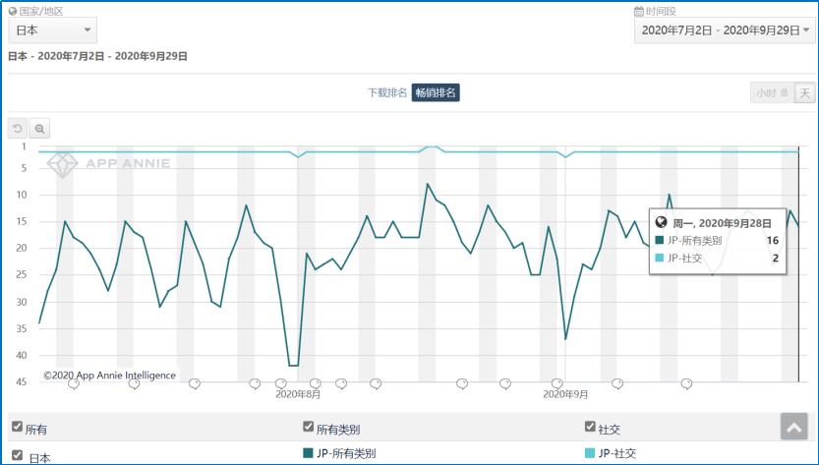
Task: Open the country dropdown showing 日本
Action: (x=53, y=30)
